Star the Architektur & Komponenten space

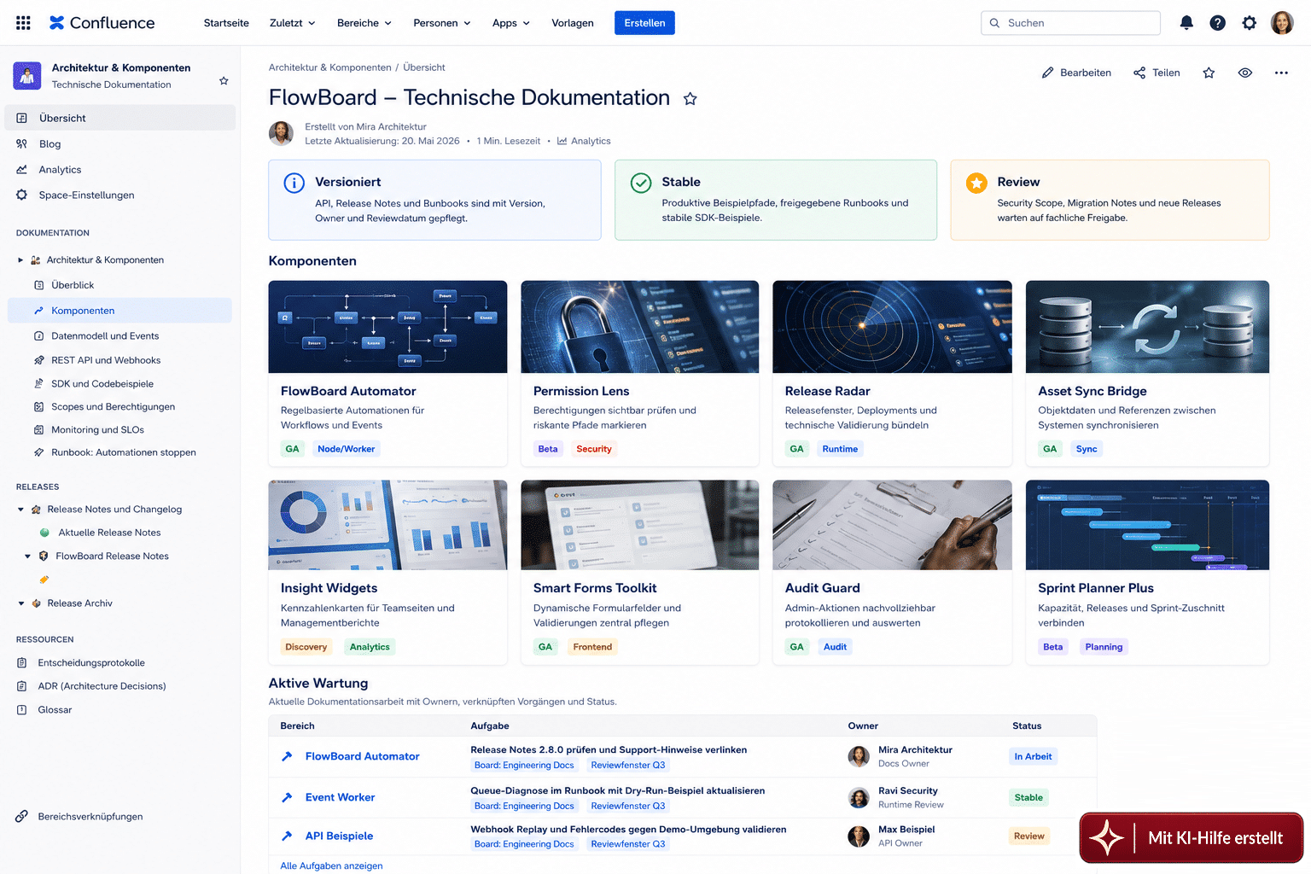point(224,81)
